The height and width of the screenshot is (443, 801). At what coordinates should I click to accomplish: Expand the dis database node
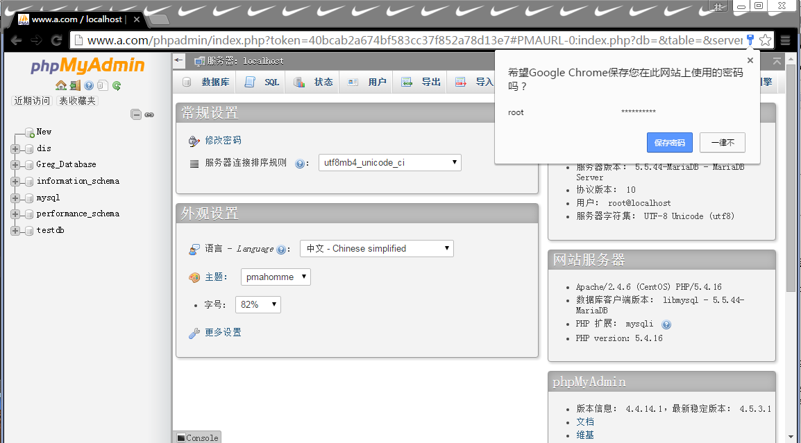click(x=15, y=149)
